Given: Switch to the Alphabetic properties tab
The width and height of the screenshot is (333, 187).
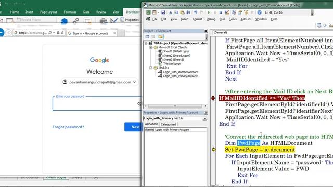Looking at the screenshot, I should coord(151,124).
